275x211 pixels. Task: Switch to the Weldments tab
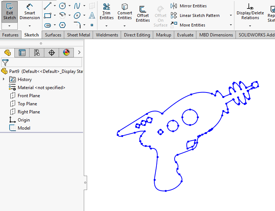(x=107, y=35)
